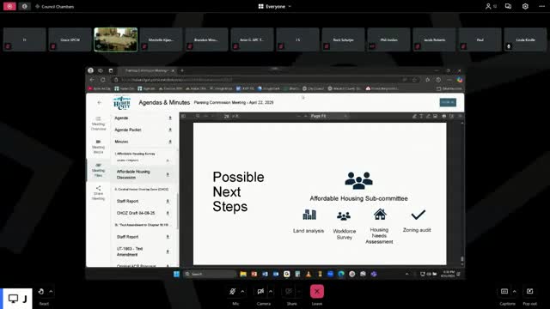Select Phil Jordan's participant tile
550x309 pixels.
pyautogui.click(x=389, y=39)
